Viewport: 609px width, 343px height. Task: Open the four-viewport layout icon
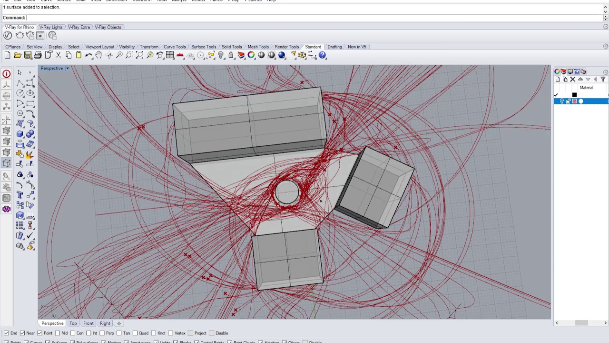(x=170, y=56)
